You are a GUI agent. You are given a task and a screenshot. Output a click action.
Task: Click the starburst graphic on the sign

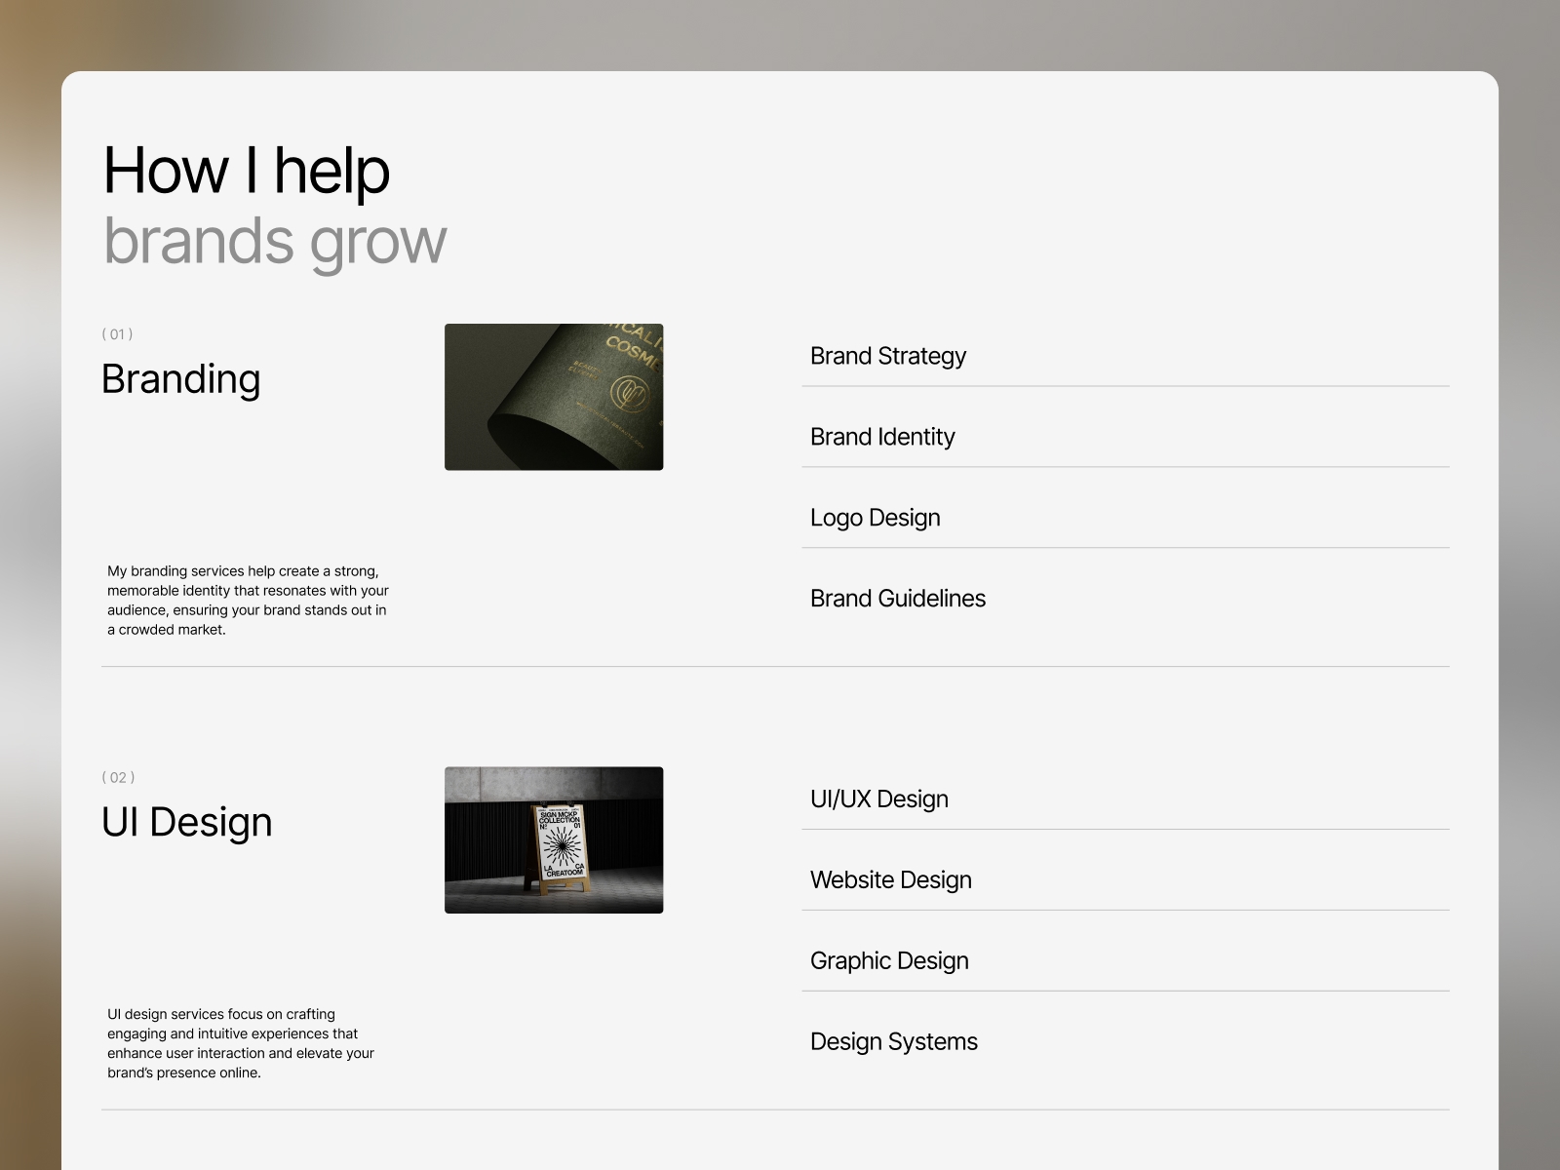[561, 846]
